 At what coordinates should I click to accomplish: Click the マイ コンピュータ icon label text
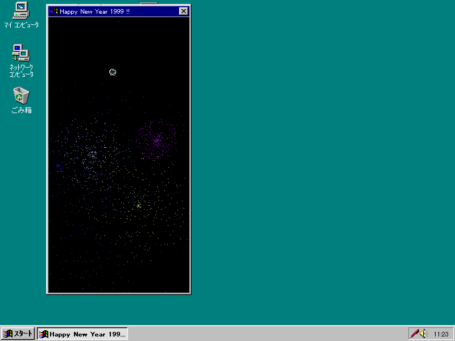click(x=21, y=26)
